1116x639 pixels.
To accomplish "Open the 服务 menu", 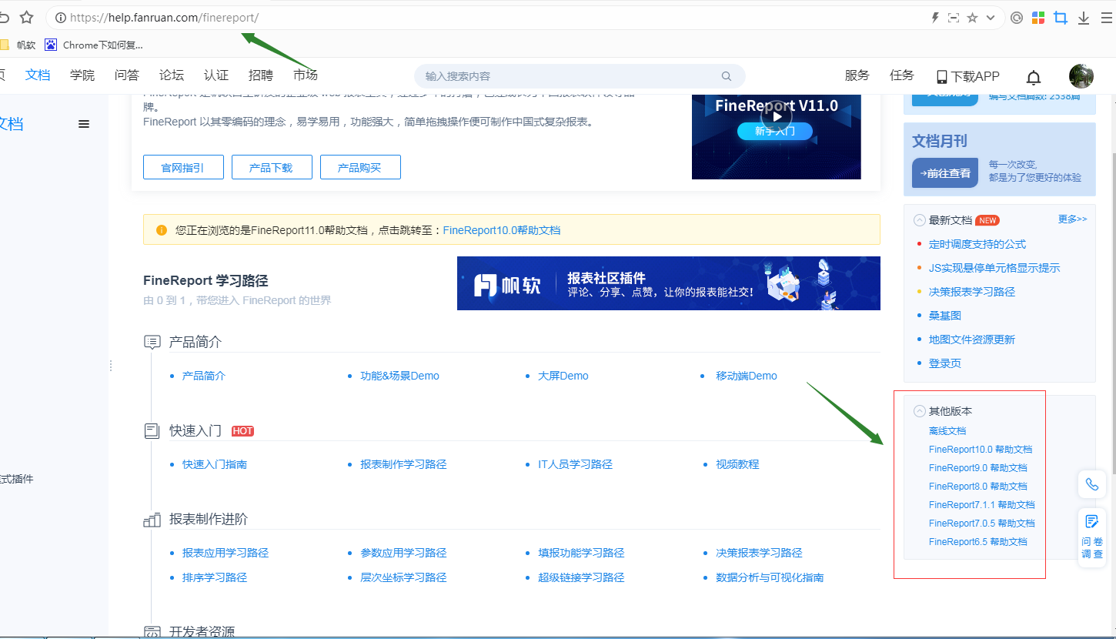I will (857, 75).
